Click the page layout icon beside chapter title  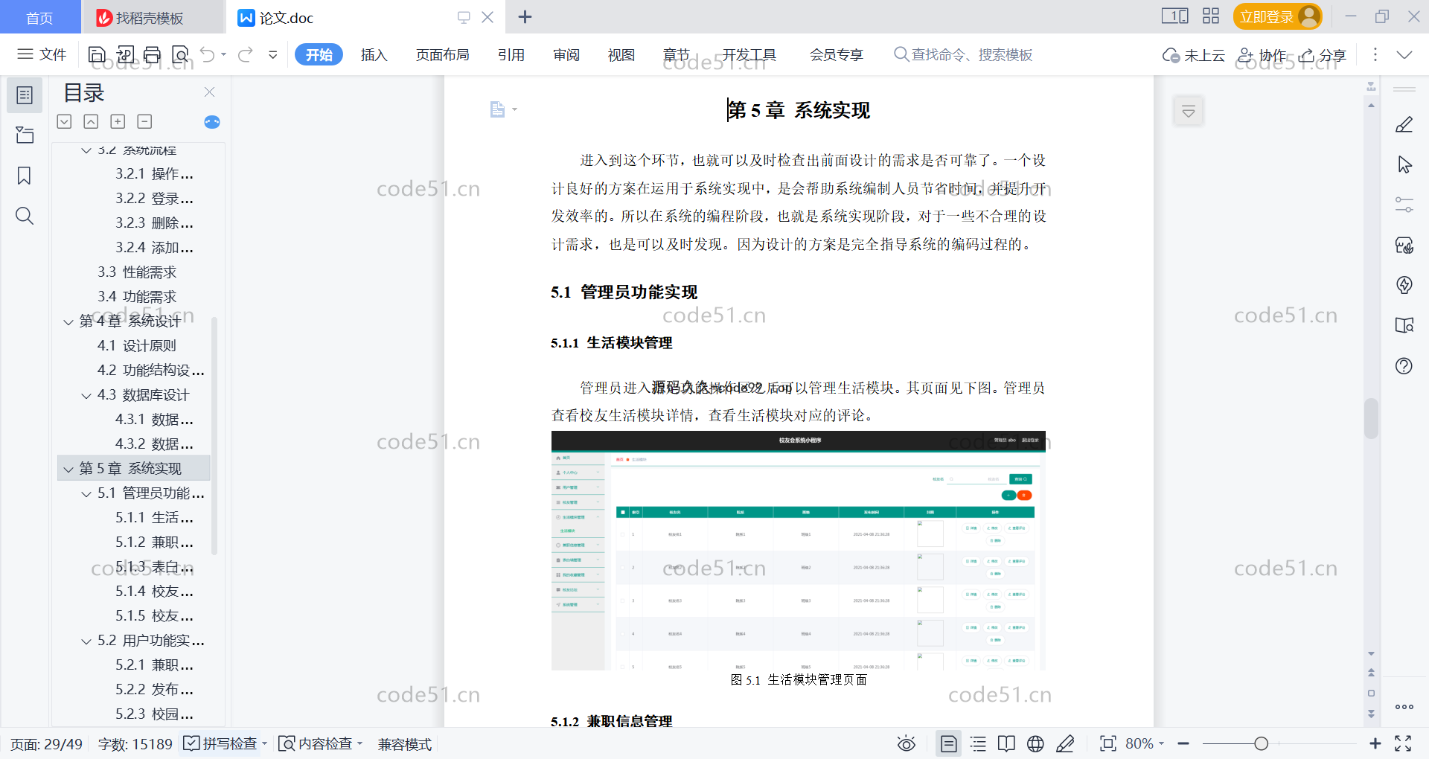point(497,110)
